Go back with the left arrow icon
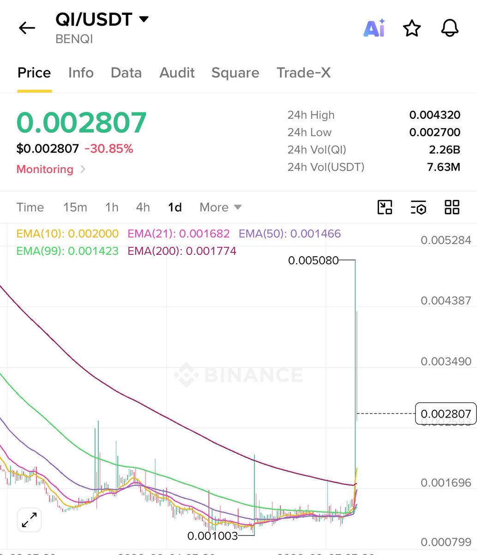 (x=27, y=28)
